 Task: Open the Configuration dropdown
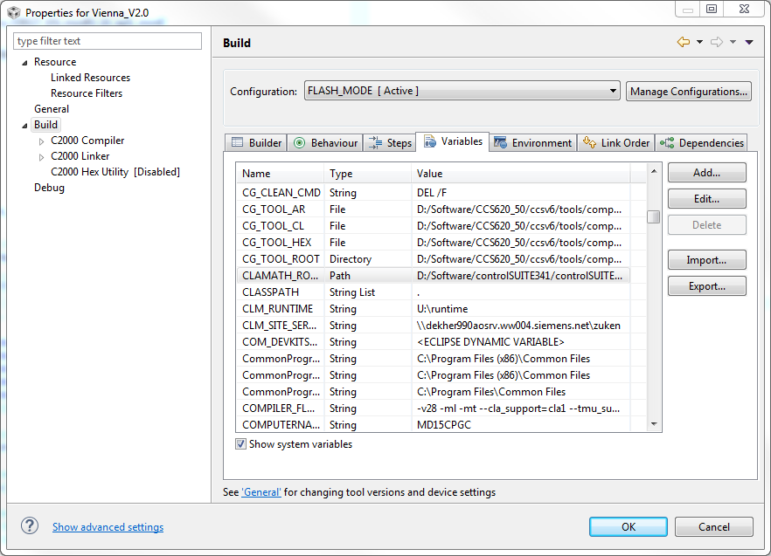pos(462,91)
